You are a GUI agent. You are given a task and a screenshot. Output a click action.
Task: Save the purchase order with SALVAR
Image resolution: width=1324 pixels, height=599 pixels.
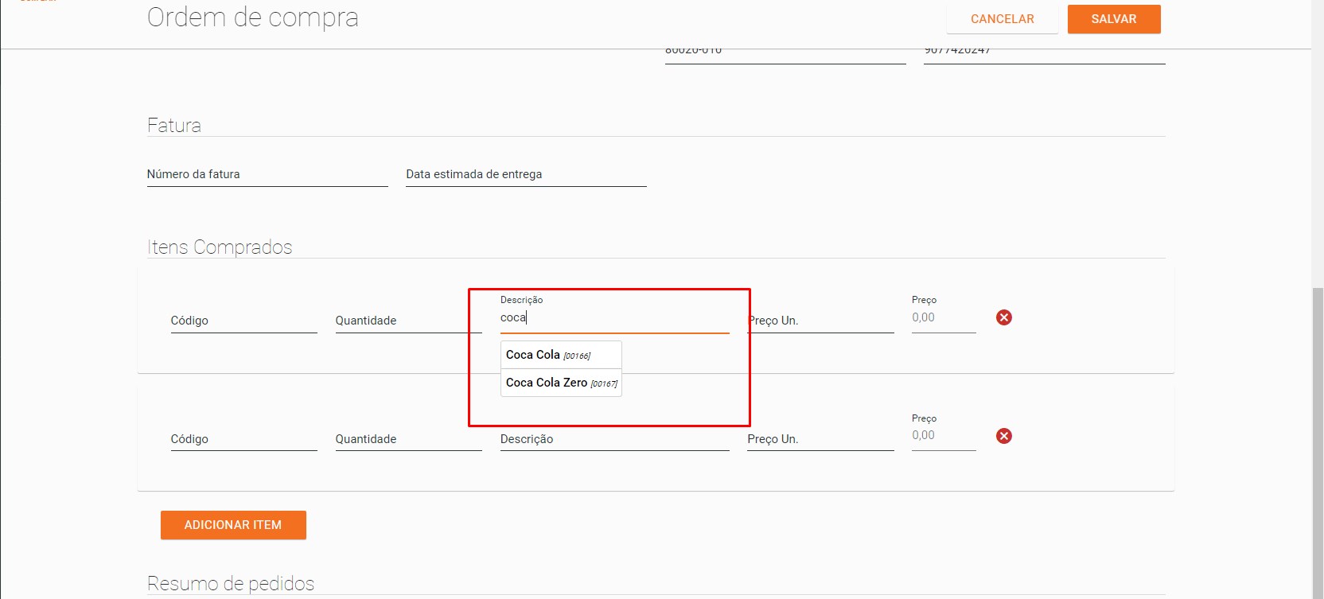[1114, 19]
